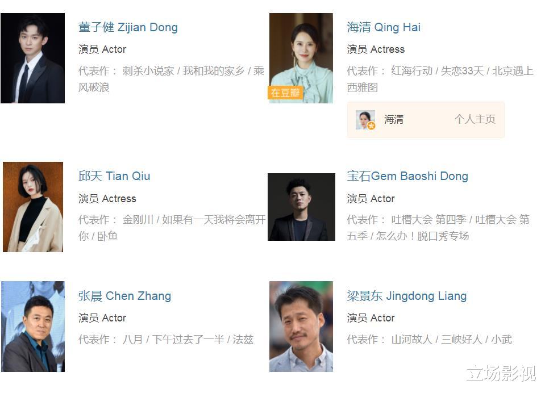Screen dimensions: 545x393
Task: Click 金刚川 in Tian Qiu's works
Action: pyautogui.click(x=138, y=220)
